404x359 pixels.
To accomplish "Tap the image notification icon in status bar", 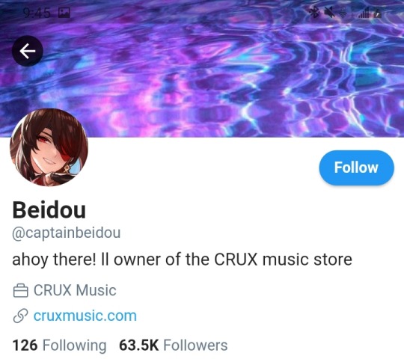I will 64,13.
